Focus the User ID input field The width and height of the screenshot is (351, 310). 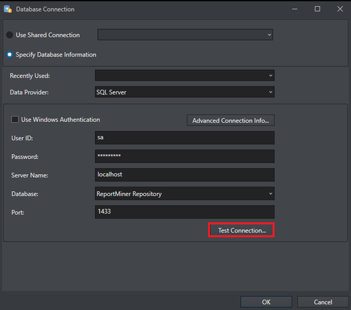[x=184, y=138]
